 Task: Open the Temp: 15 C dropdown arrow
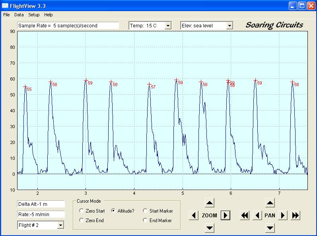tap(168, 26)
